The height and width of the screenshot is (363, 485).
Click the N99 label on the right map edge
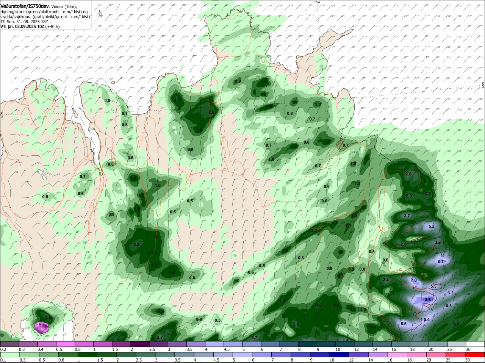(x=483, y=85)
